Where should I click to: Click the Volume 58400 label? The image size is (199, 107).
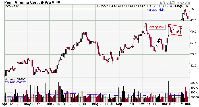pyautogui.click(x=15, y=80)
